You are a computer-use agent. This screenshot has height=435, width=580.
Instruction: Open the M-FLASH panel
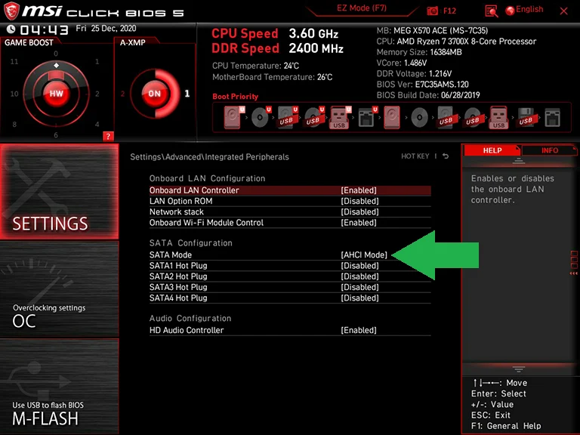click(x=59, y=387)
